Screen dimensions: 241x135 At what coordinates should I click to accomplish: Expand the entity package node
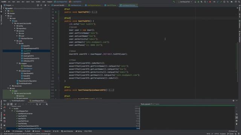click(15, 26)
